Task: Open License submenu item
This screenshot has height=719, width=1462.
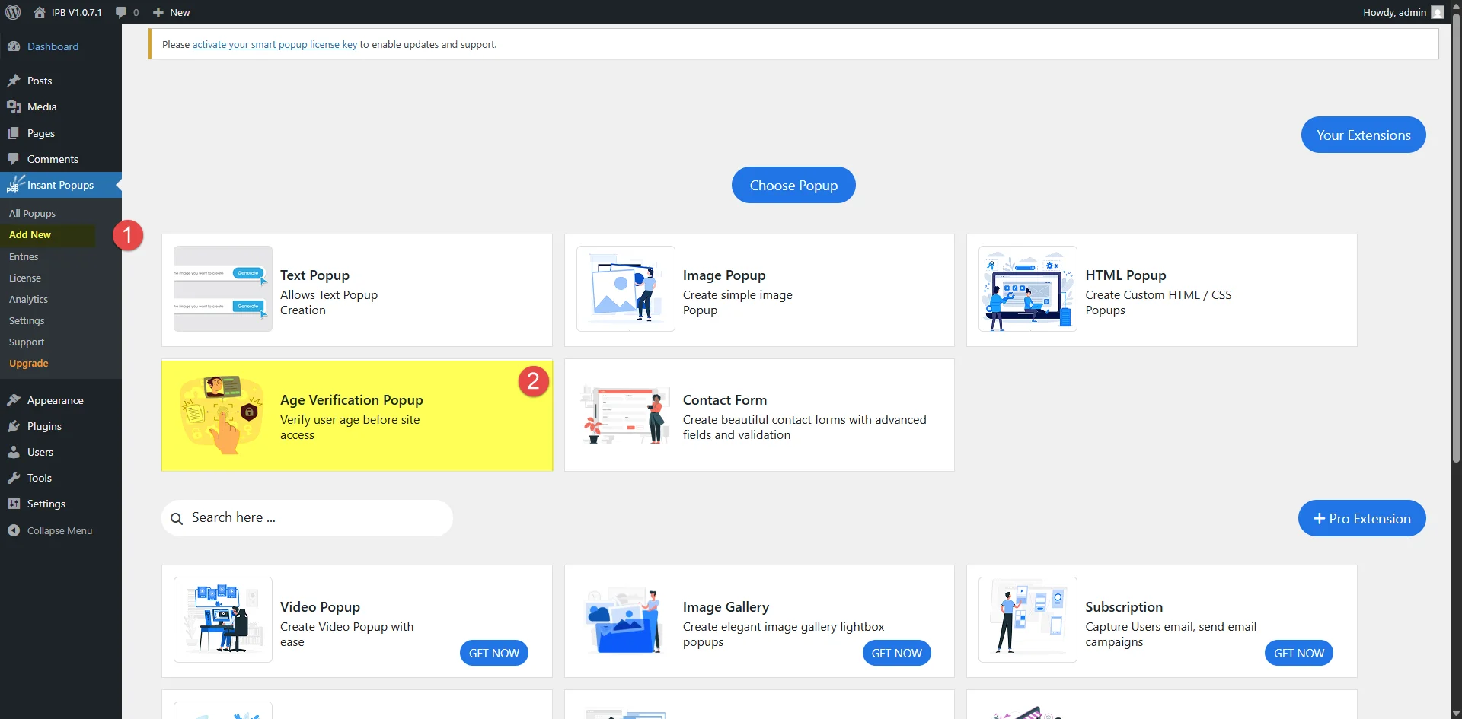Action: tap(25, 278)
